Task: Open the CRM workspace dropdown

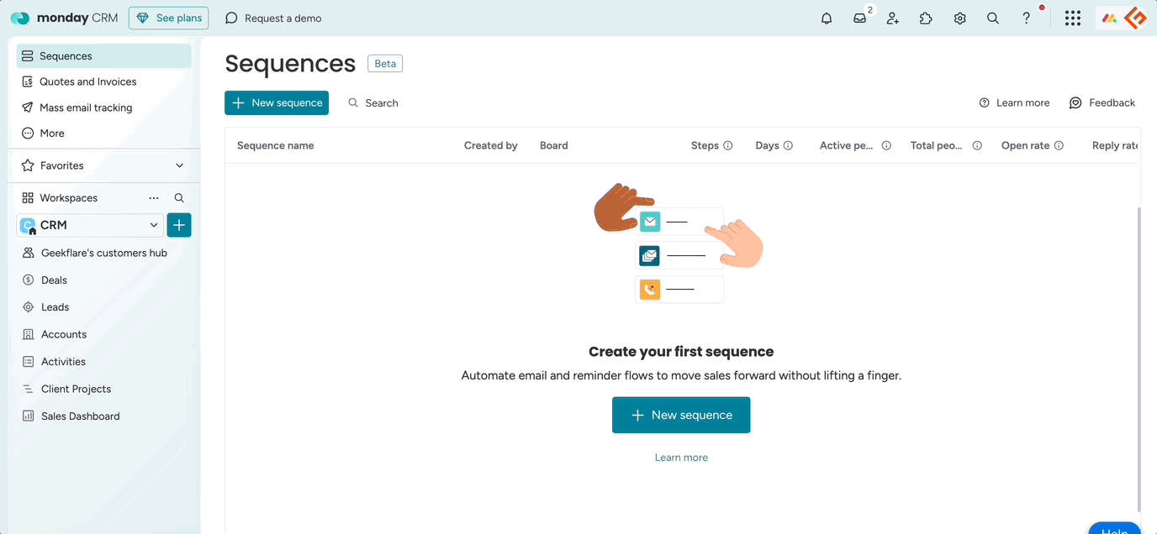Action: tap(90, 225)
